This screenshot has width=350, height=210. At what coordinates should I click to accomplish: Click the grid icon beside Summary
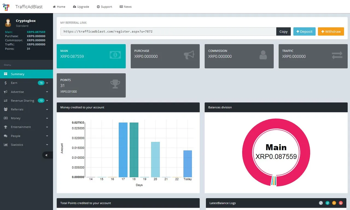tap(5, 74)
